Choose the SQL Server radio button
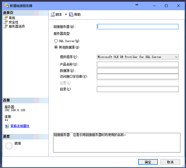This screenshot has width=186, height=168. (56, 41)
